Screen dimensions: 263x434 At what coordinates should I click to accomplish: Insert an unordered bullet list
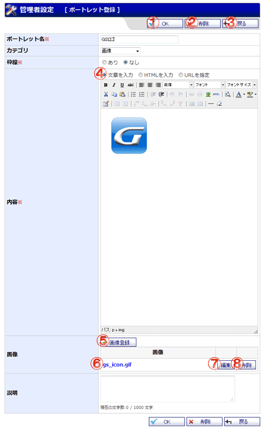point(133,94)
